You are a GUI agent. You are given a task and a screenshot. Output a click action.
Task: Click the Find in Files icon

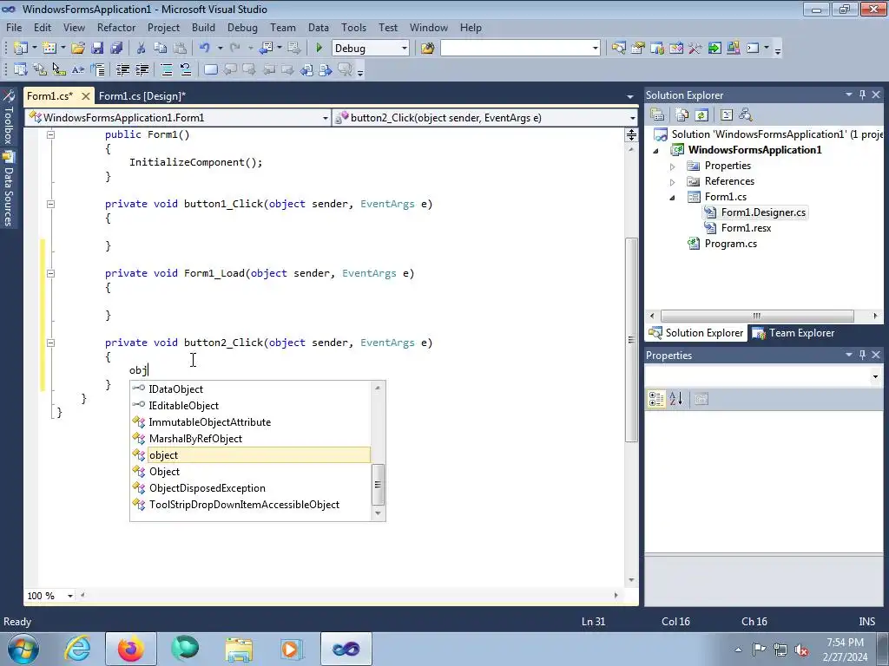point(427,49)
